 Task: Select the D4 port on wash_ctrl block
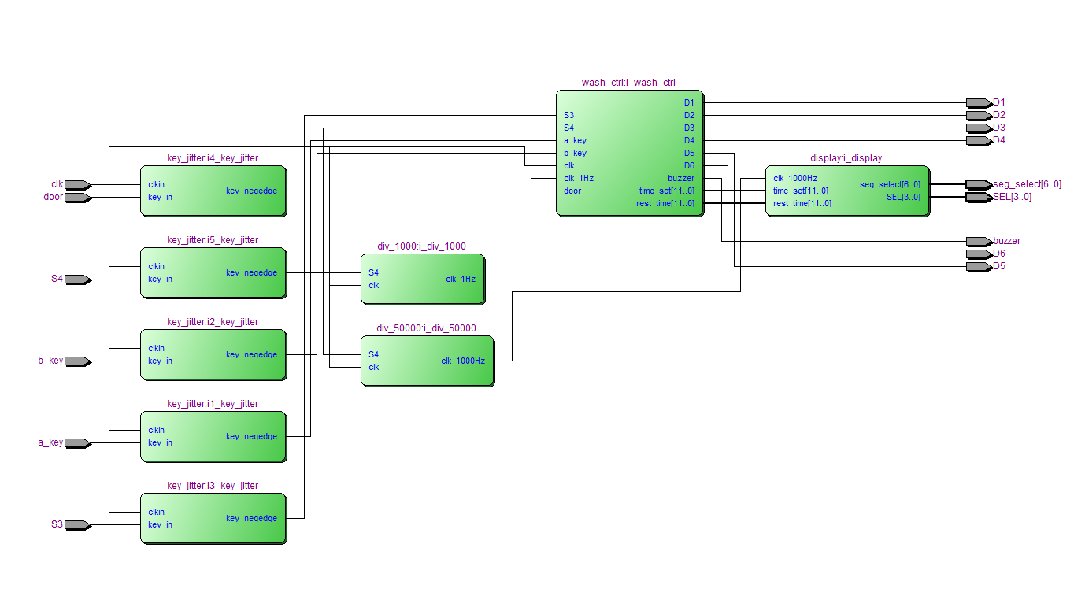(x=689, y=141)
